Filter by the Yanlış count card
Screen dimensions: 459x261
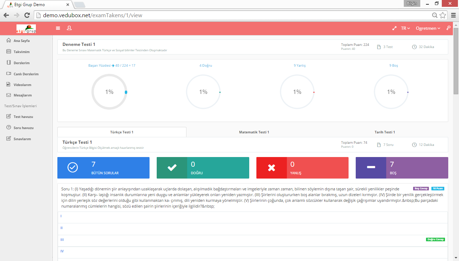coord(302,168)
